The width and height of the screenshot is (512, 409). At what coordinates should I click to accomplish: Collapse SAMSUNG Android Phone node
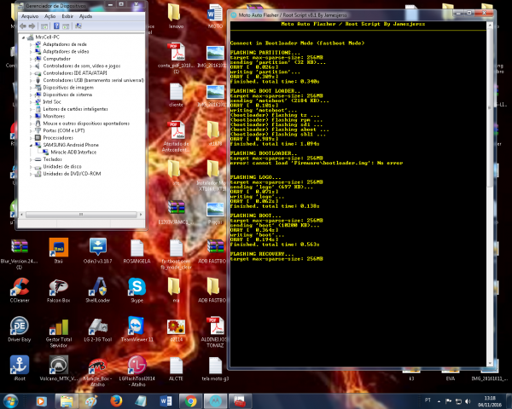32,145
